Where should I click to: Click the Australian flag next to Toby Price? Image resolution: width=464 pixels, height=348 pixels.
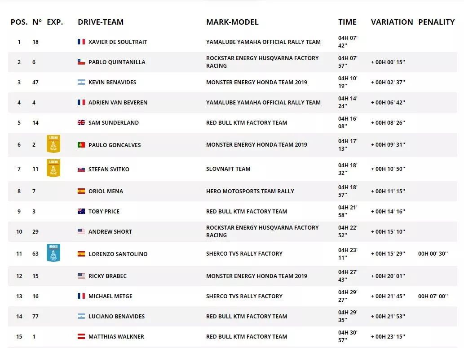(x=81, y=211)
